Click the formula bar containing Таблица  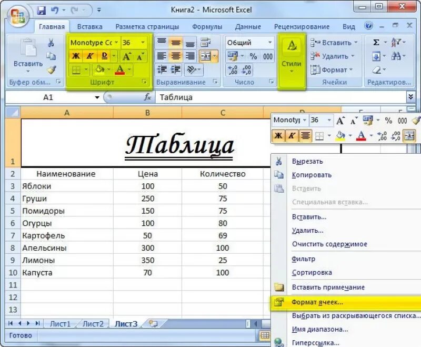(281, 97)
